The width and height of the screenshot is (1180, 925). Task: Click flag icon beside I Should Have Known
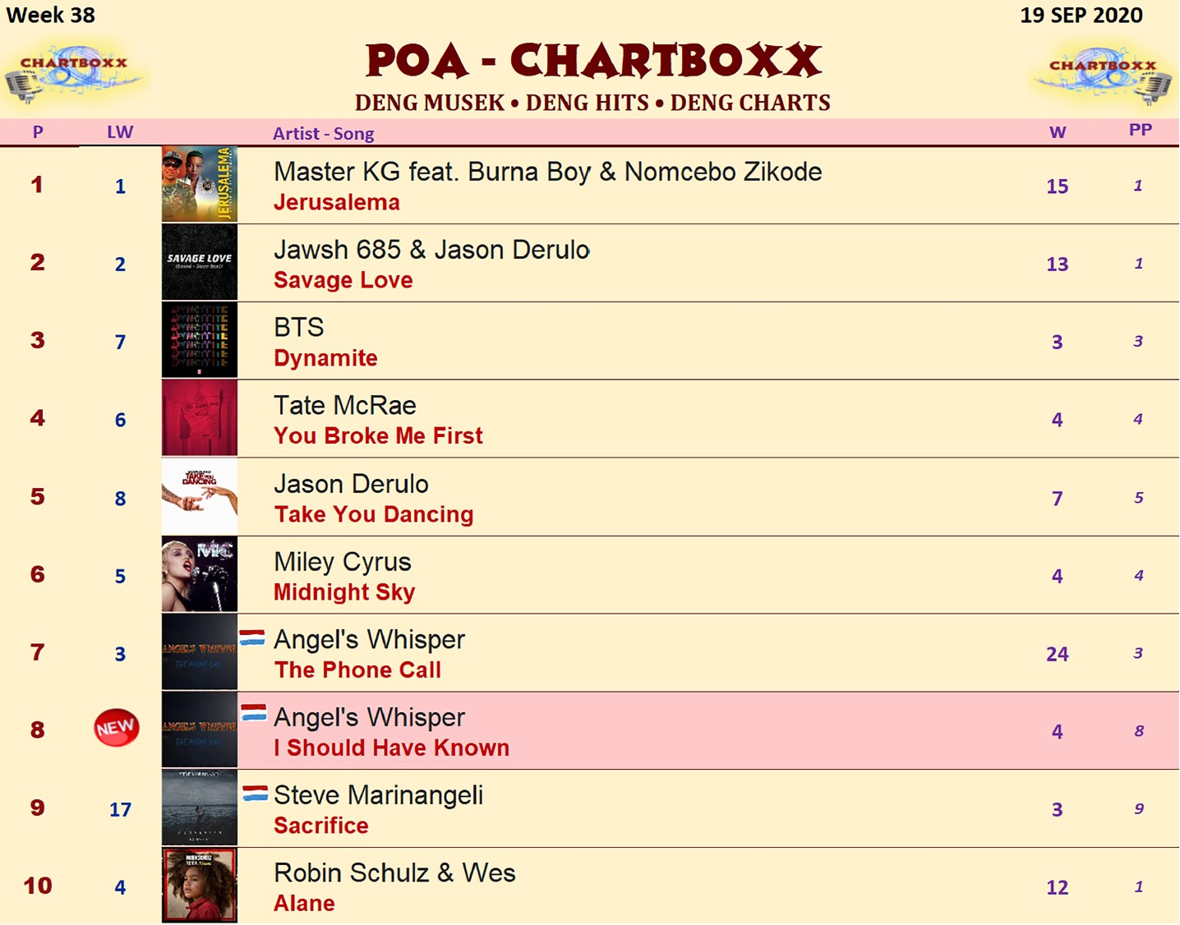click(254, 713)
